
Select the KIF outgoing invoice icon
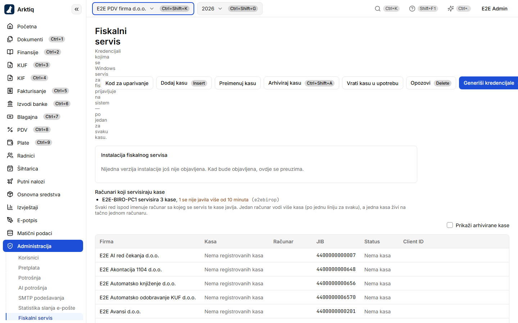tap(10, 78)
